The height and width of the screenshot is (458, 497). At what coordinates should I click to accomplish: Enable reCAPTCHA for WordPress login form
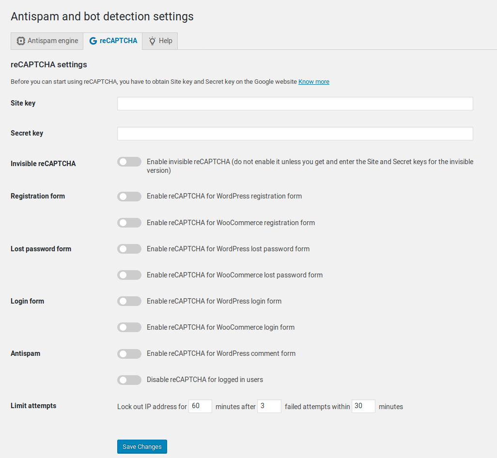[x=129, y=301]
